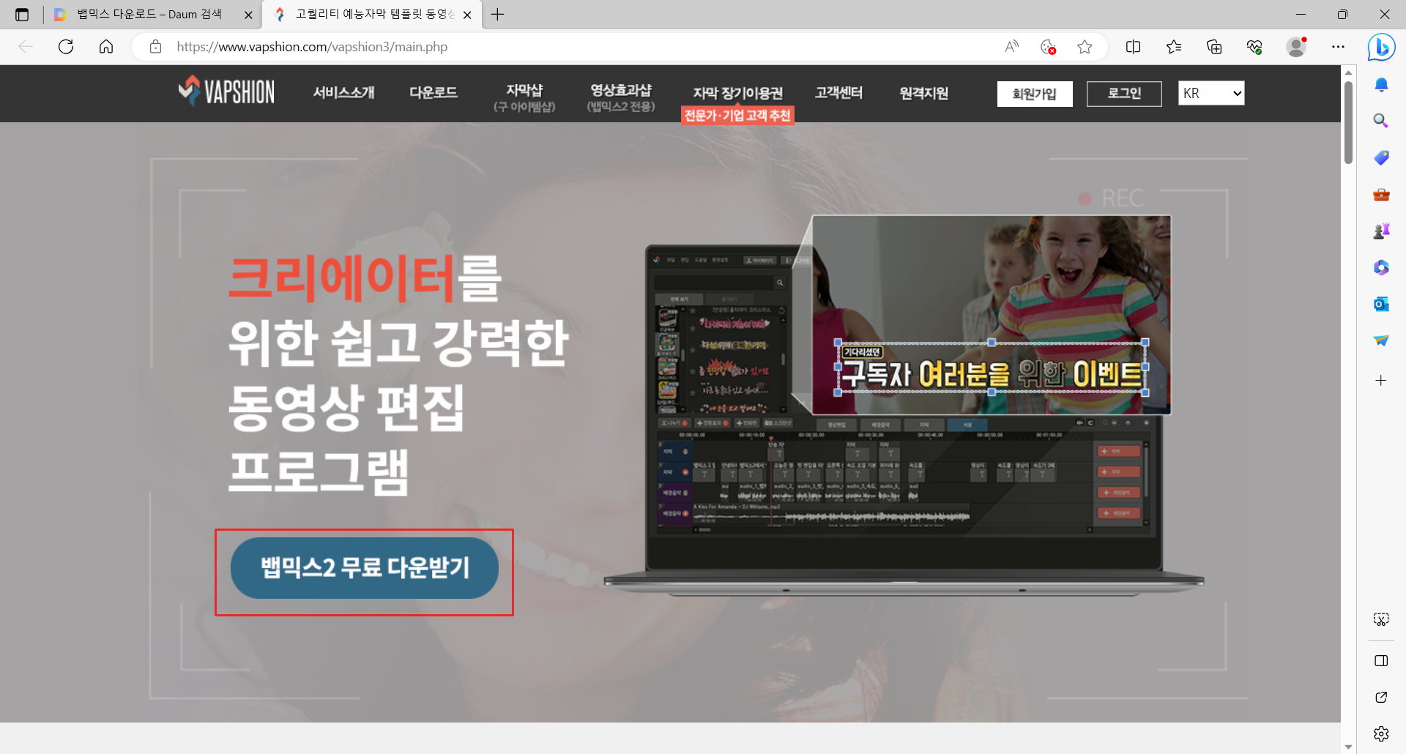Close the Daum 검색 browser tab
This screenshot has width=1406, height=754.
coord(248,15)
